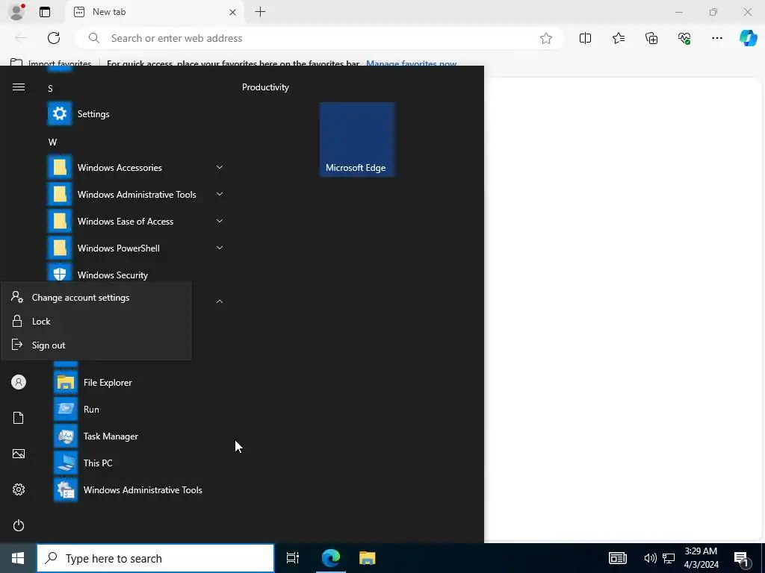Open Edge Settings and more menu

coord(716,38)
